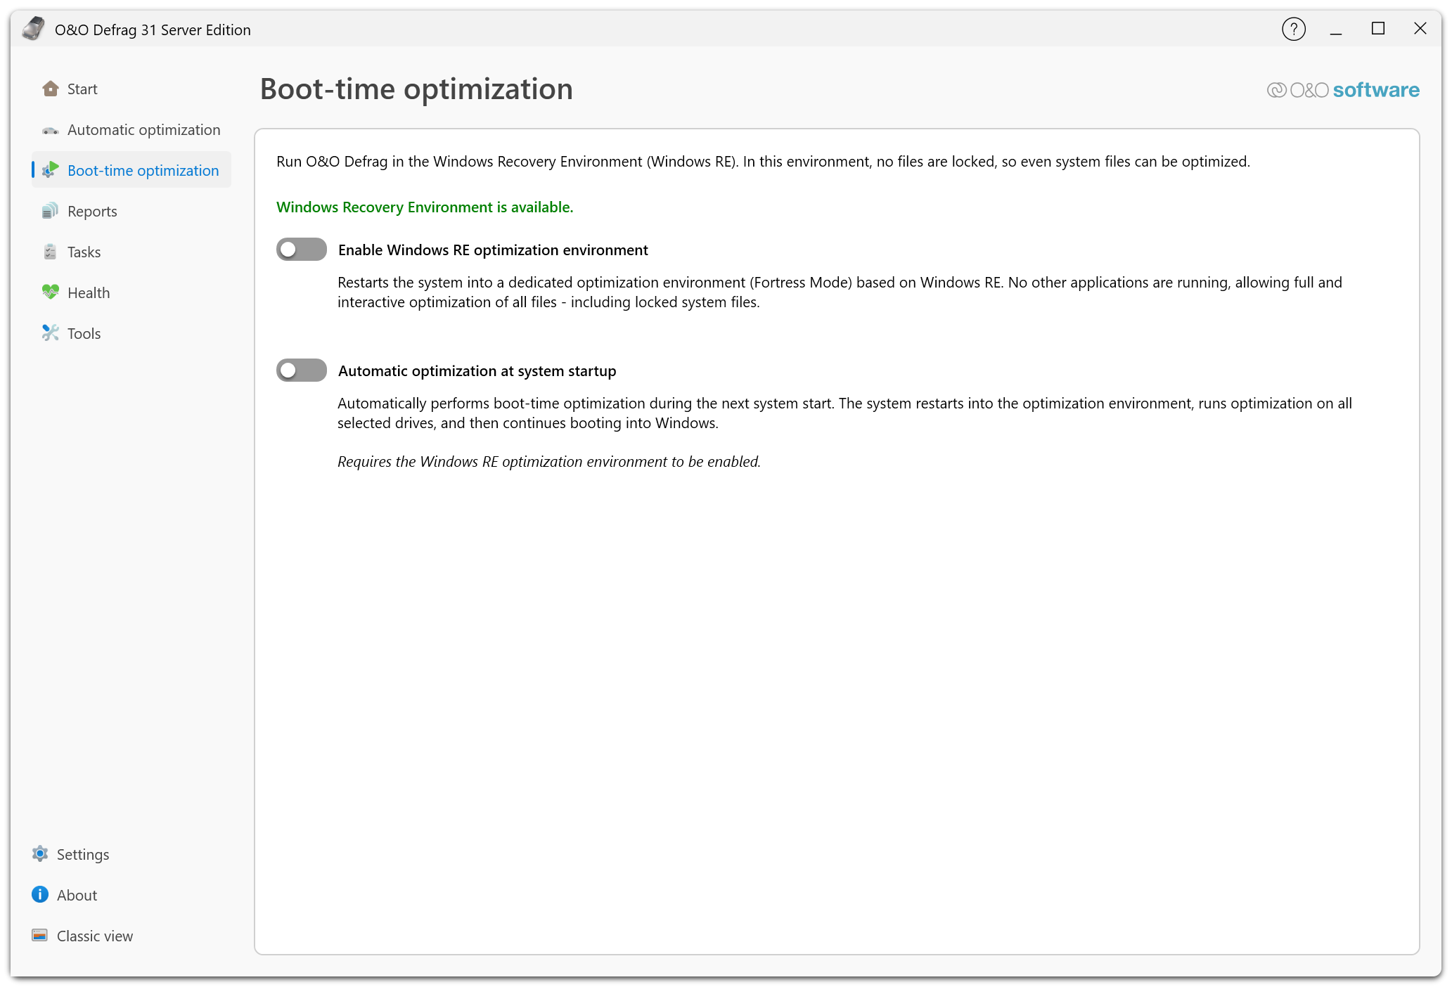This screenshot has width=1452, height=987.
Task: Click 'Windows Recovery Environment is available.' status text
Action: (x=425, y=207)
